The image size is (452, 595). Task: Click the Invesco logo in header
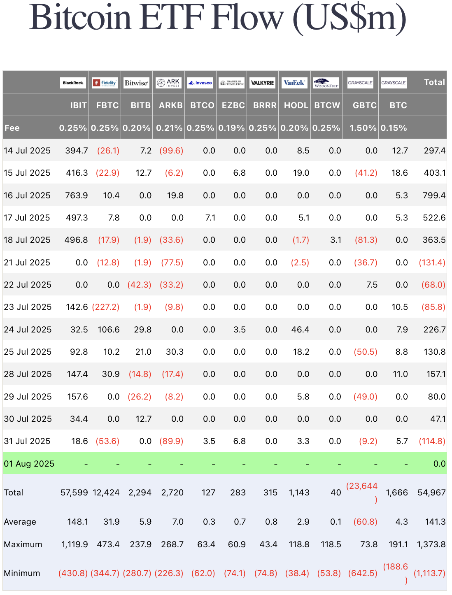(x=200, y=83)
